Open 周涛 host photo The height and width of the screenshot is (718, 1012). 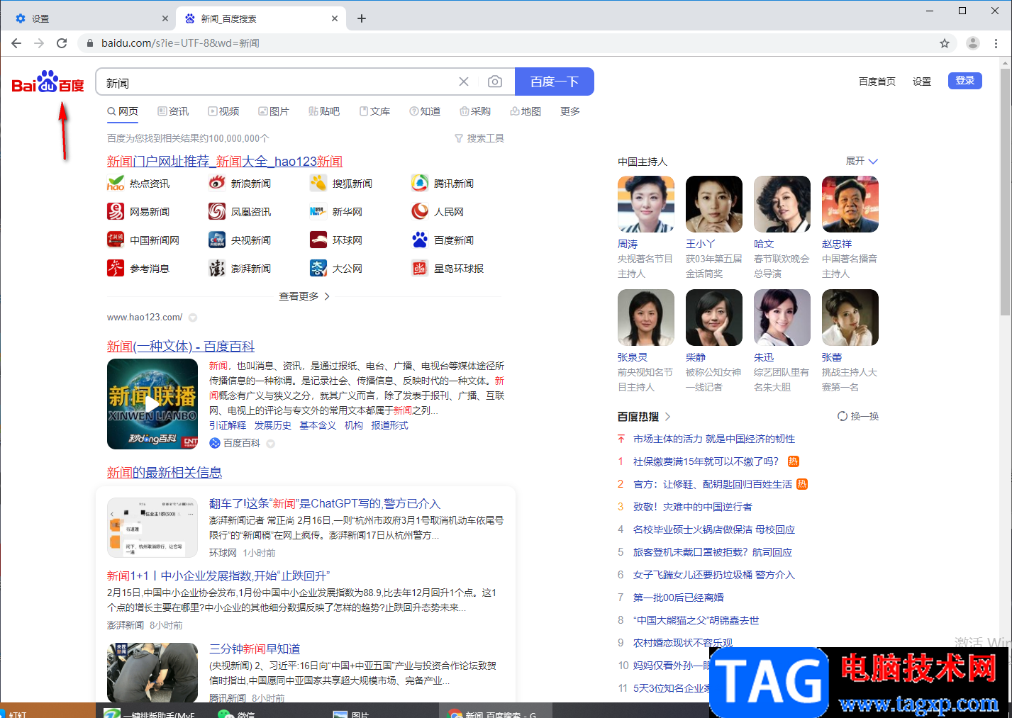(x=646, y=204)
